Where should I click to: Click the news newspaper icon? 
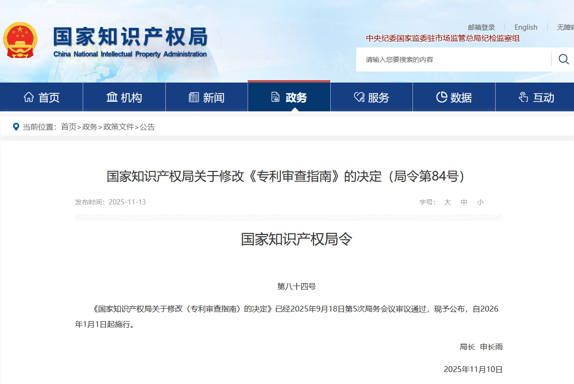pyautogui.click(x=194, y=97)
